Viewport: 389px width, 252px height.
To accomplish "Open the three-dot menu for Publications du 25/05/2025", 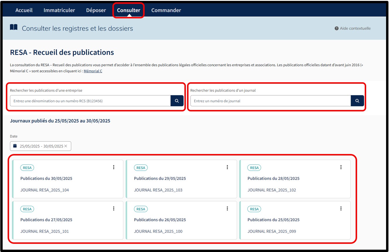I will [x=341, y=209].
